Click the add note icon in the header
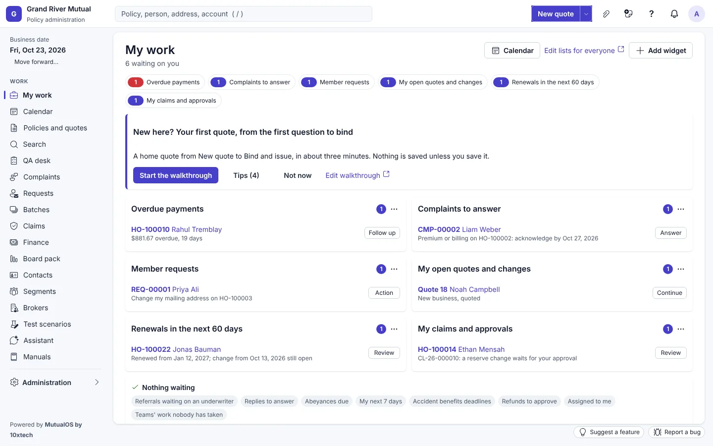 point(629,14)
